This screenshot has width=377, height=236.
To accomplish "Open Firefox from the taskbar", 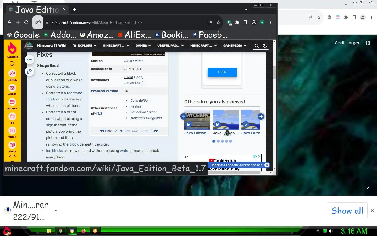I will [84, 231].
